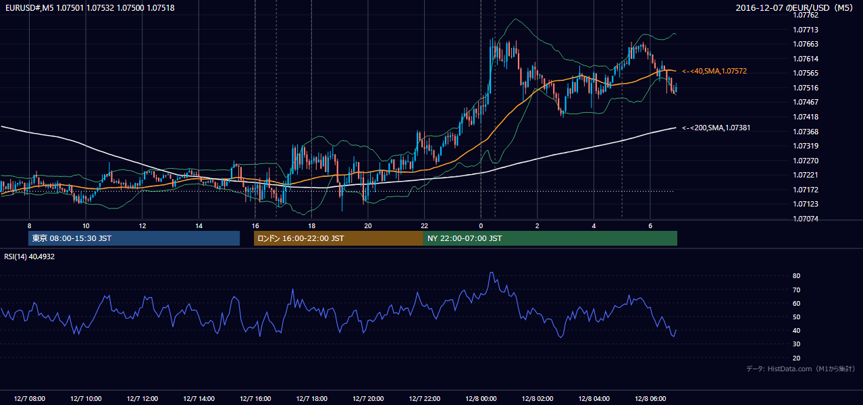Click price axis value 1.07614
863x405 pixels.
806,59
